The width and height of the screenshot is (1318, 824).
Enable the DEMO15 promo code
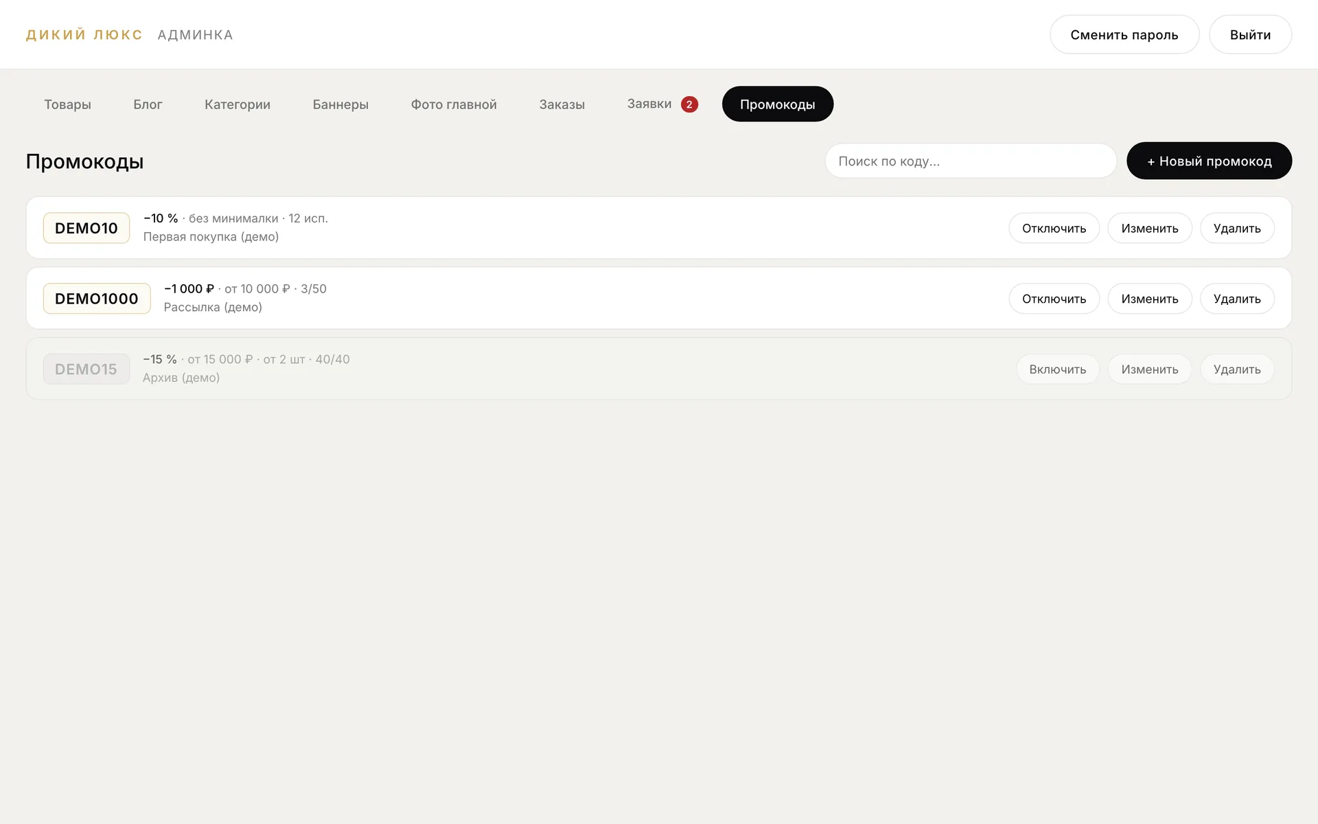pos(1057,369)
